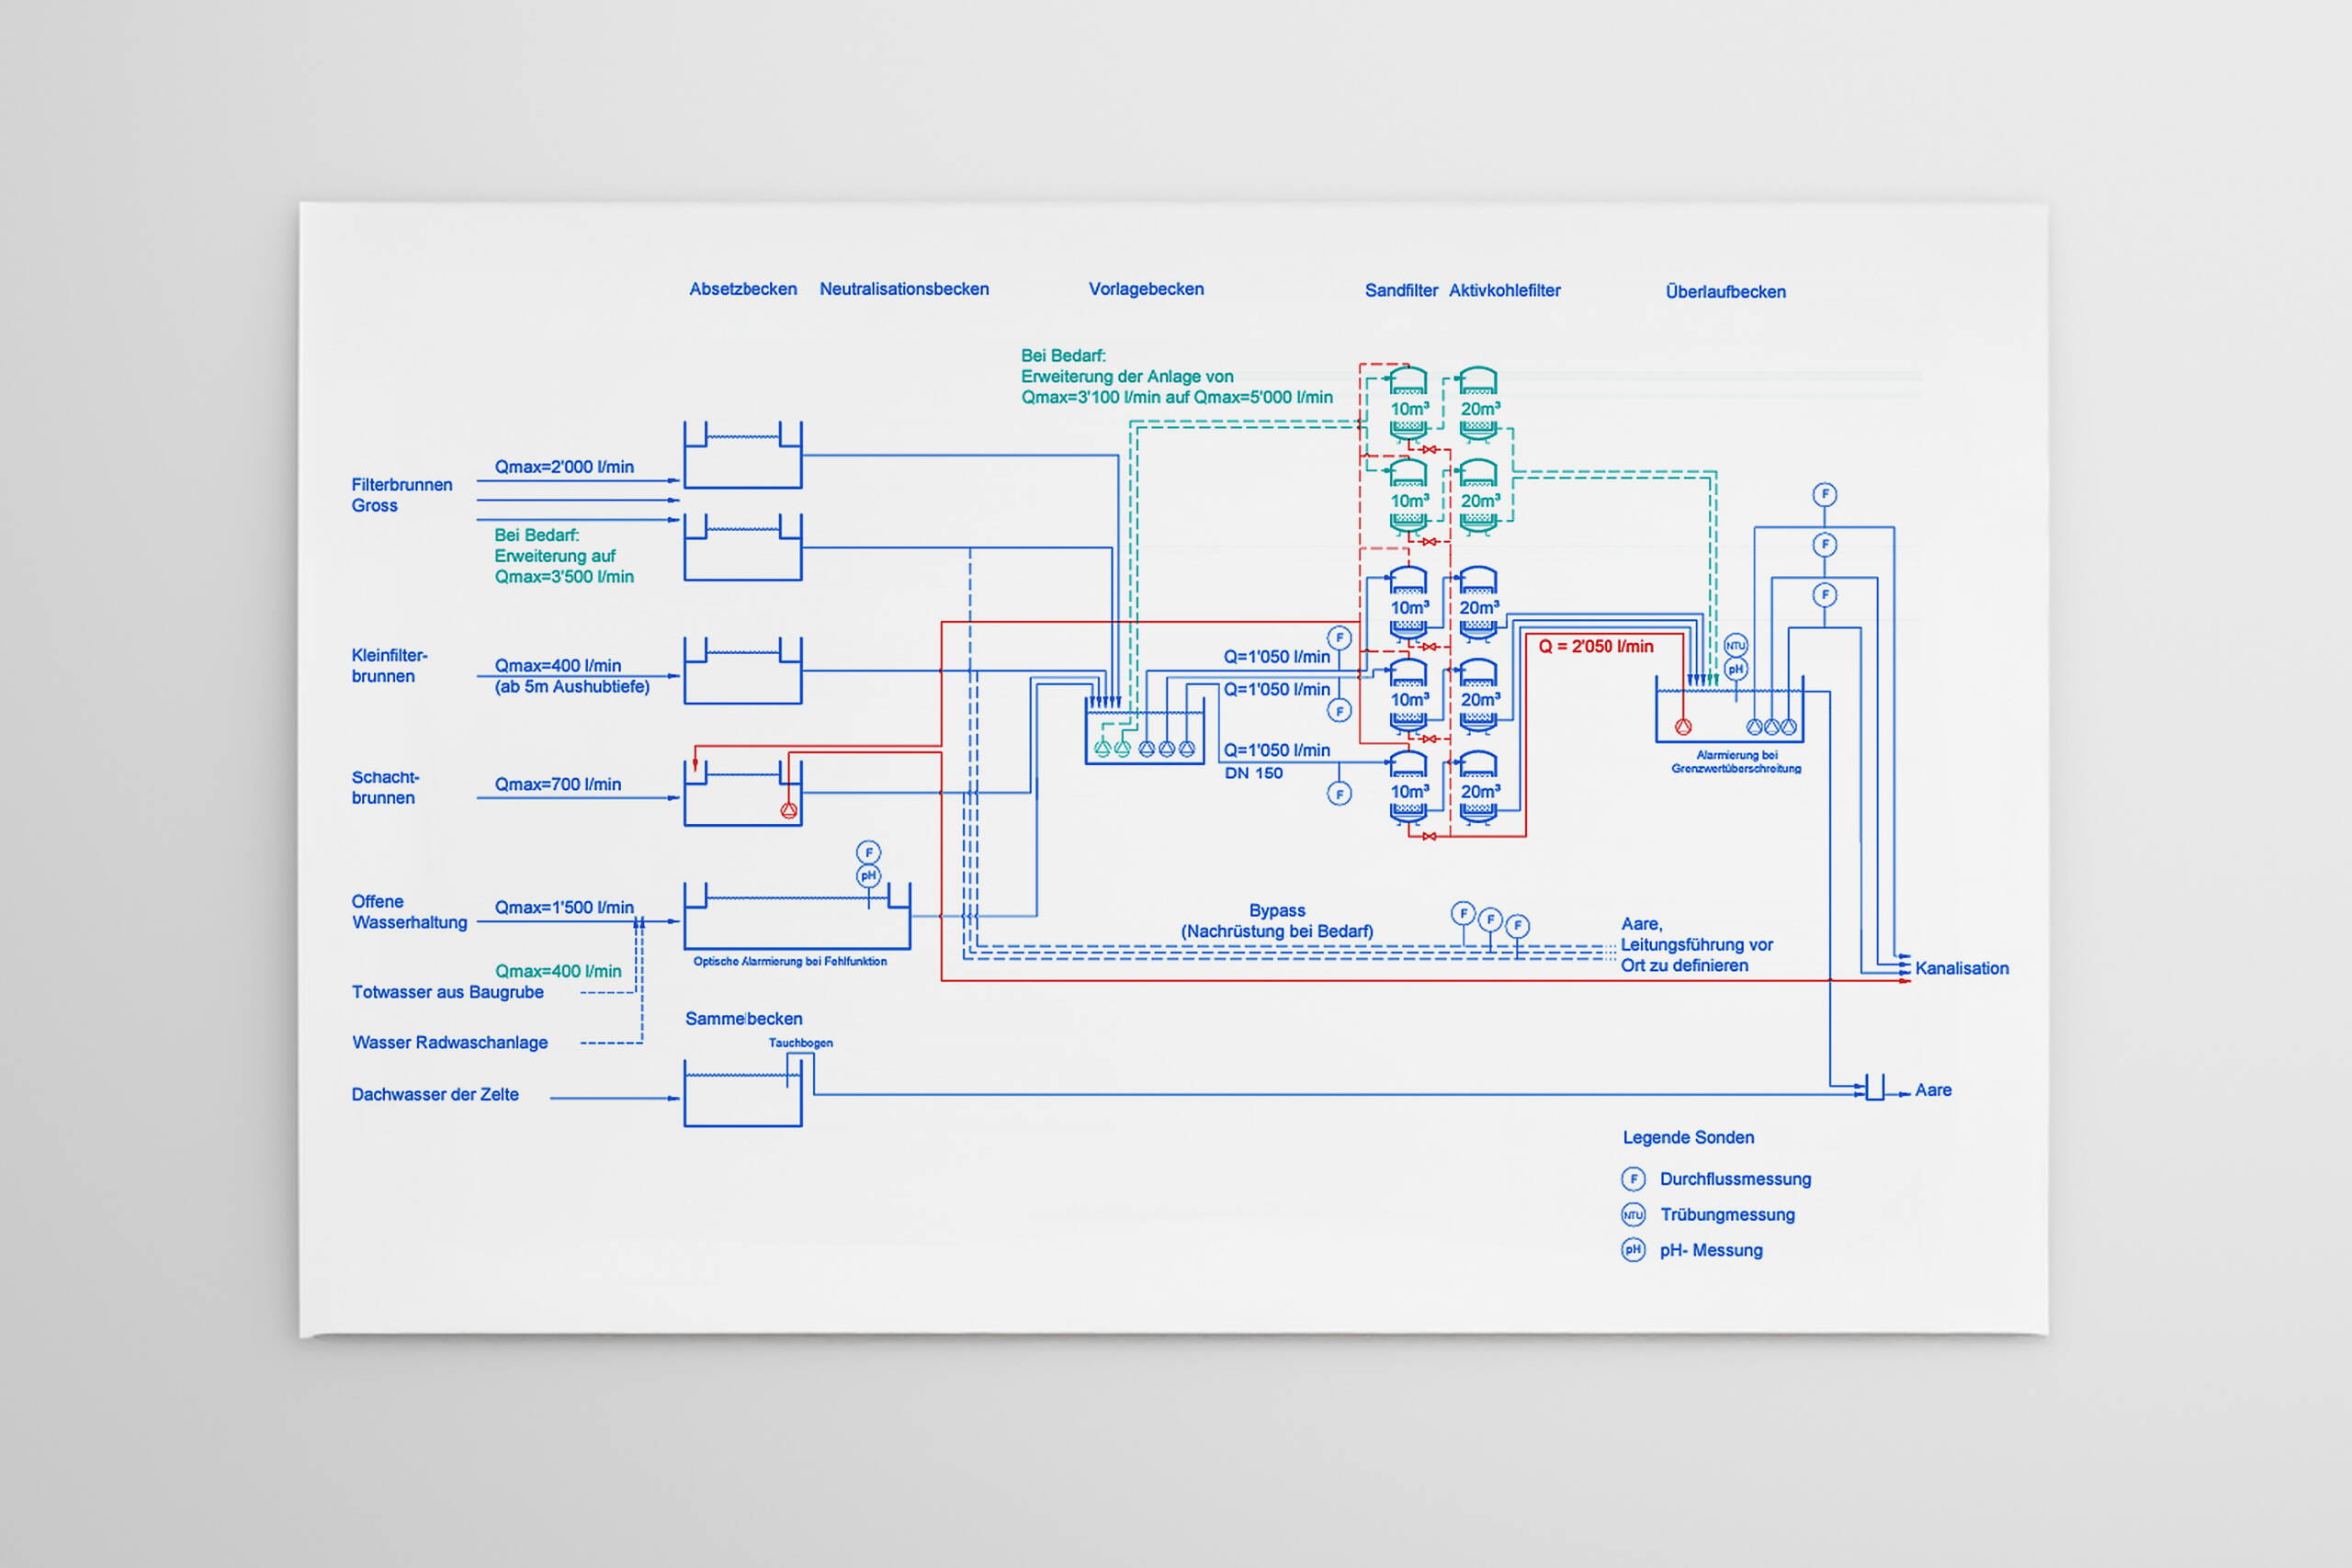Switch to the Sandfilter column header
The height and width of the screenshot is (1568, 2352).
1402,290
